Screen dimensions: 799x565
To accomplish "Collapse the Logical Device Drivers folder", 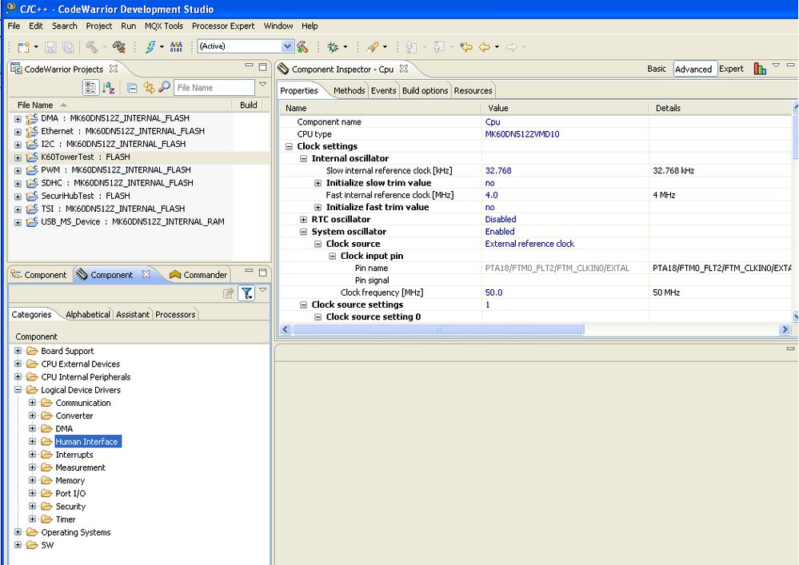I will click(18, 390).
